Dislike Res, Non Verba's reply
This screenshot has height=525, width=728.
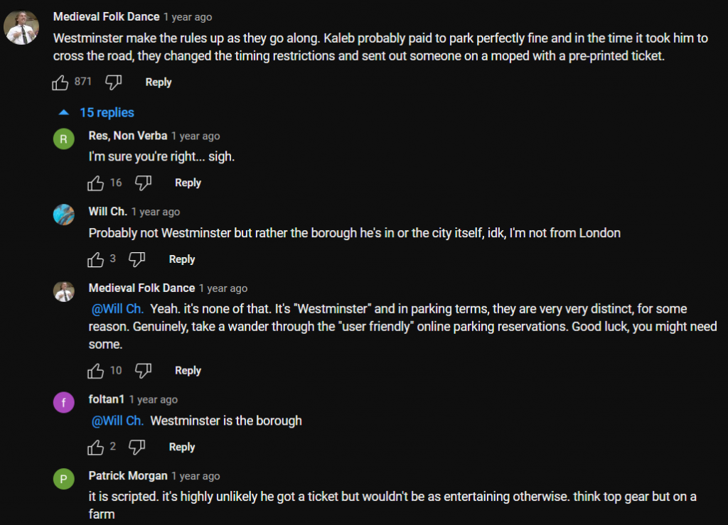pyautogui.click(x=144, y=183)
